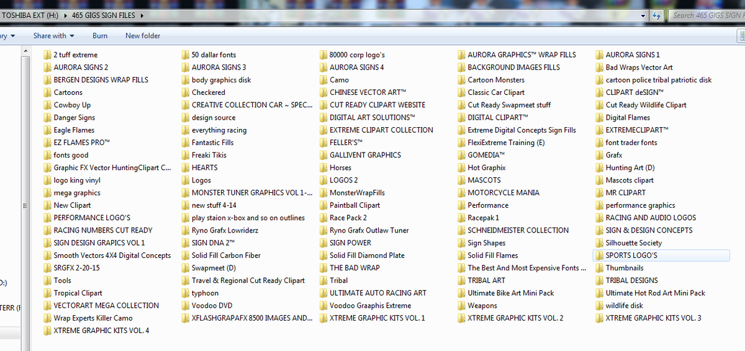Image resolution: width=745 pixels, height=351 pixels.
Task: Select AURORA GRAPHICS WRAP FILLS folder icon
Action: point(461,55)
